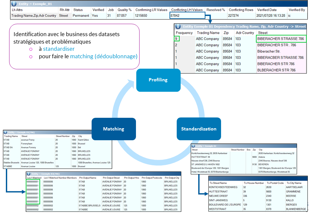Click the circle bullet before "pour faire le matching"
Viewport: 313px width, 218px height.
coord(31,57)
